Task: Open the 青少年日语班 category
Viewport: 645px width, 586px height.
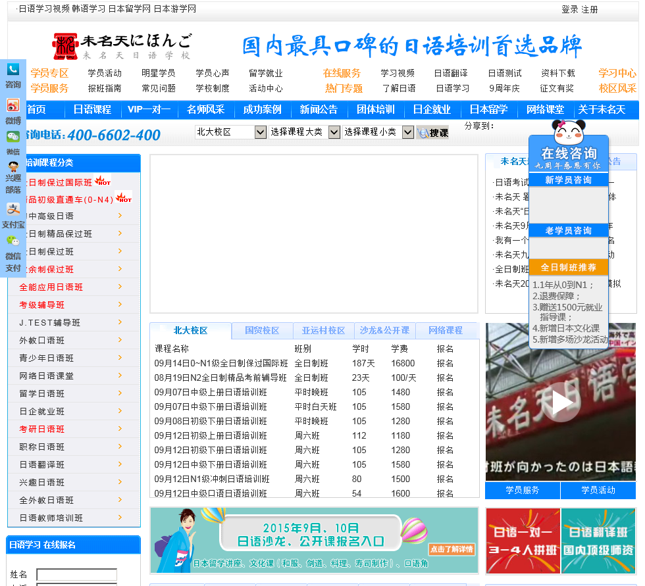Action: click(46, 358)
